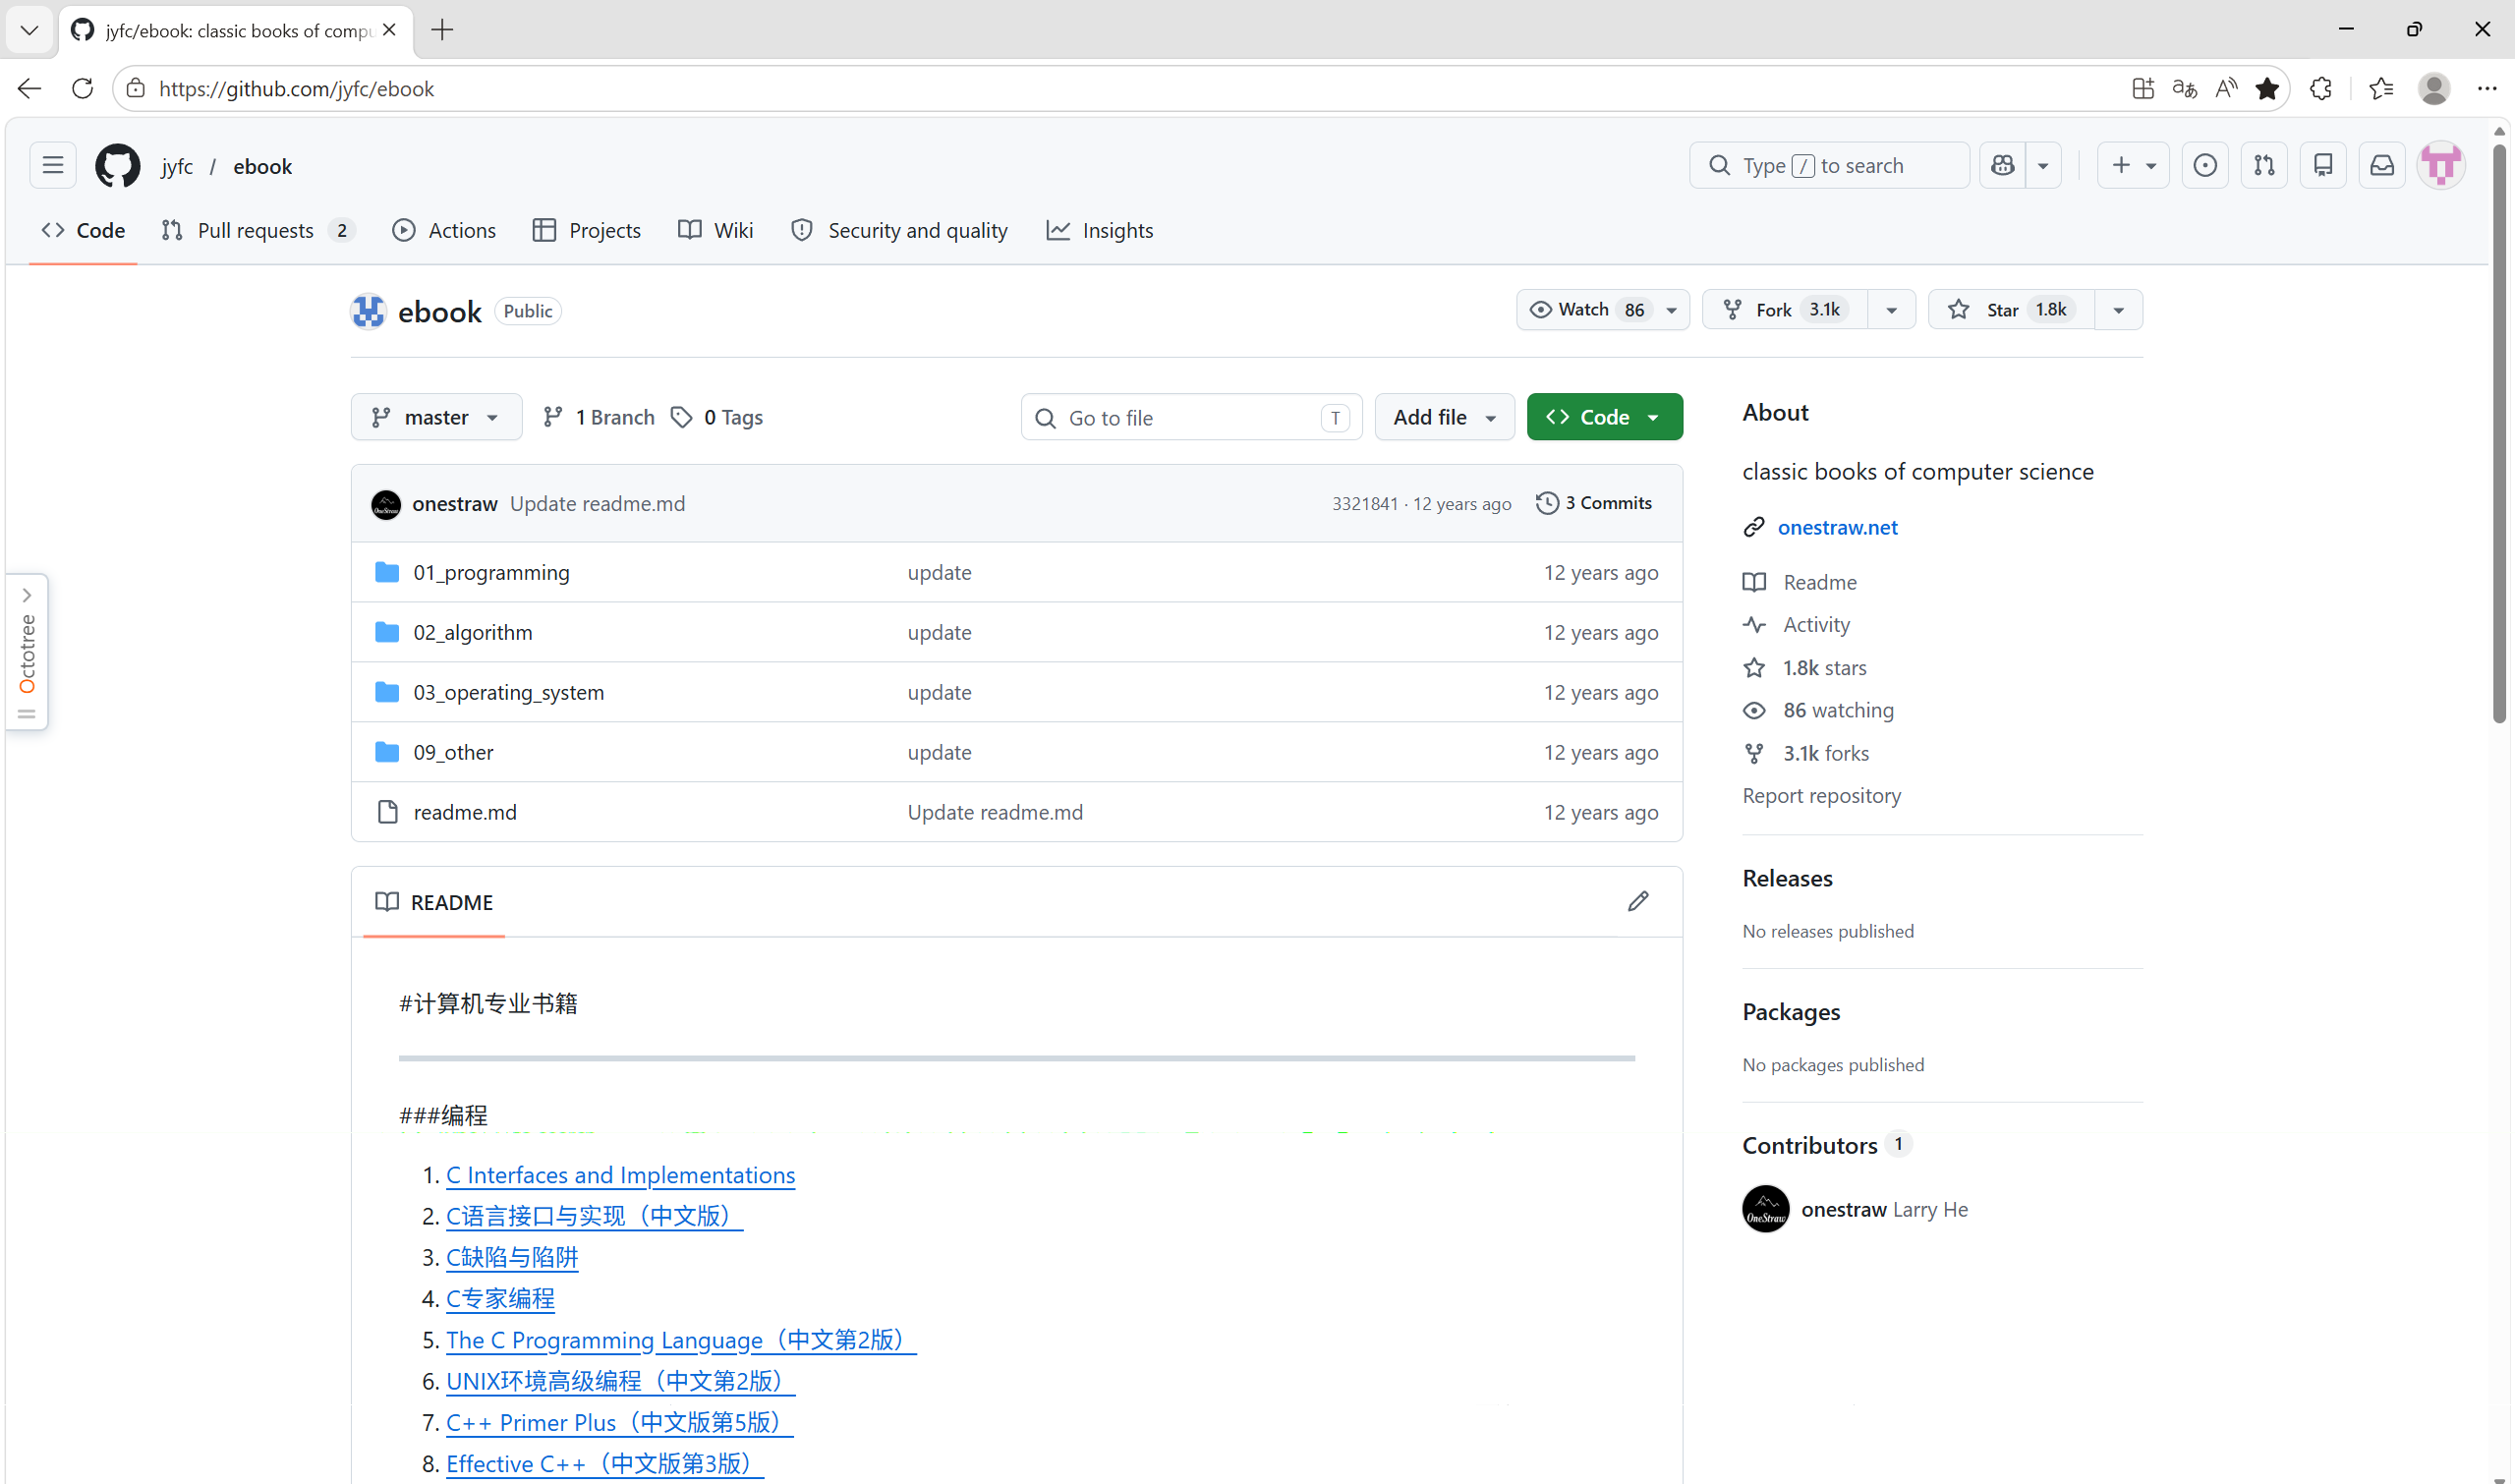Viewport: 2515px width, 1484px height.
Task: Select the Code repository tab
Action: coord(83,231)
